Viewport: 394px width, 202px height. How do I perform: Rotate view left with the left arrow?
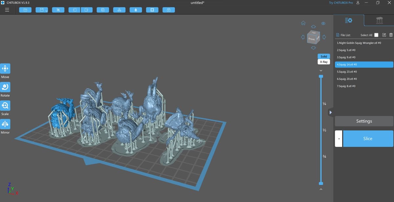click(x=303, y=37)
